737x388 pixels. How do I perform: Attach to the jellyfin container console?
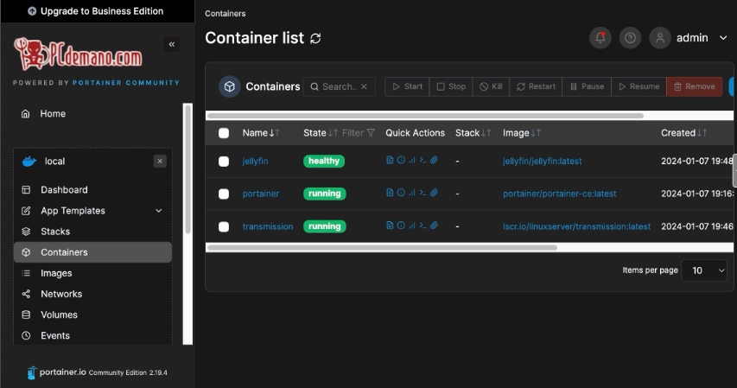click(434, 161)
